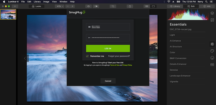Expand the AI Structure tool

point(187,47)
